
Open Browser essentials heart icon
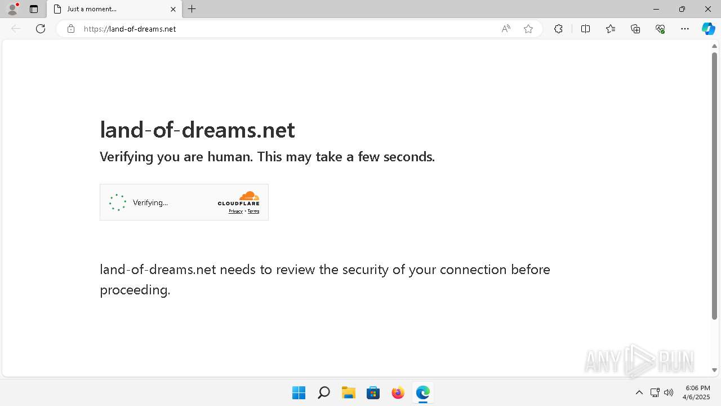coord(660,29)
